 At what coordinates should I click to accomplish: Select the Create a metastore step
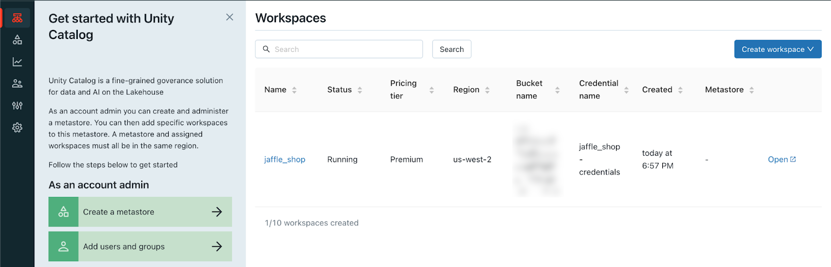tap(118, 212)
